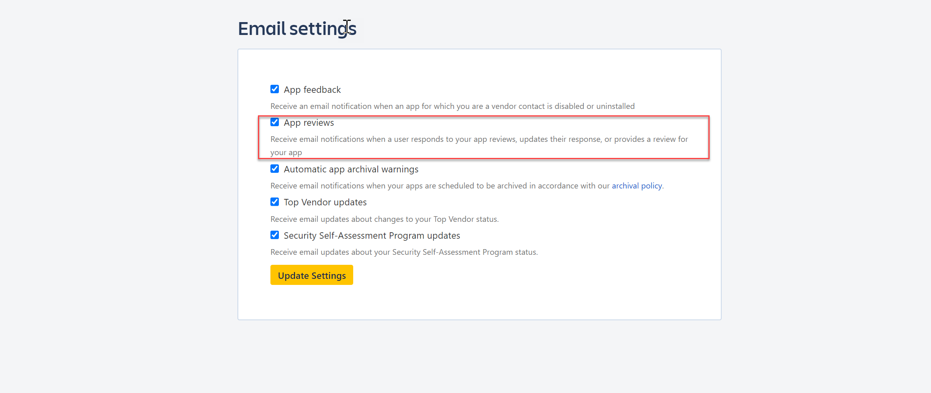The width and height of the screenshot is (931, 393).
Task: Toggle the App reviews checkbox on
Action: tap(274, 122)
